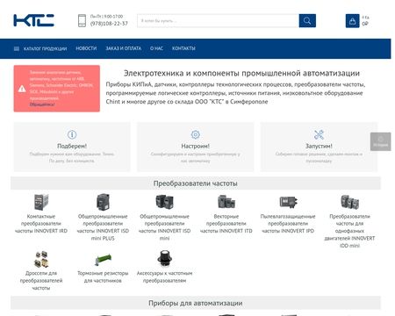Open Общепромышленные INNOVERT ISD mini PLUS link
395x316 pixels.
pyautogui.click(x=103, y=227)
